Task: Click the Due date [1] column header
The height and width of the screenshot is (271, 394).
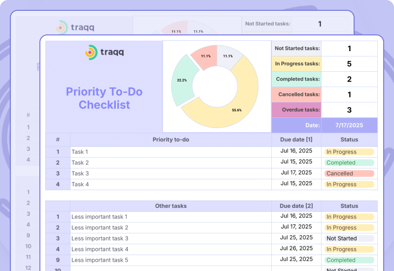Action: pyautogui.click(x=296, y=140)
